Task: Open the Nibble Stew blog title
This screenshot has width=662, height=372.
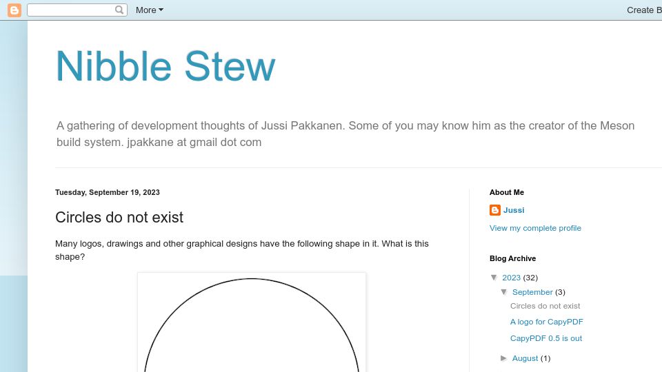Action: [x=165, y=66]
